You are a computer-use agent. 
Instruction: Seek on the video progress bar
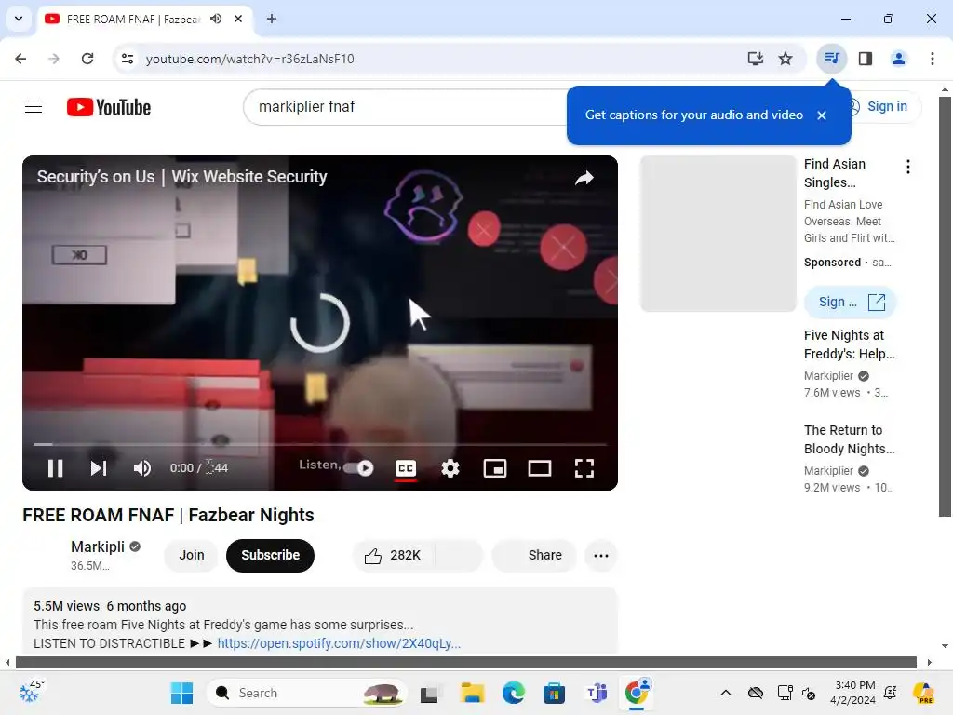(x=320, y=444)
